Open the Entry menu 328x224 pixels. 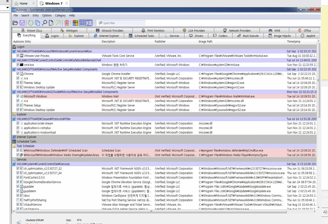point(35,16)
